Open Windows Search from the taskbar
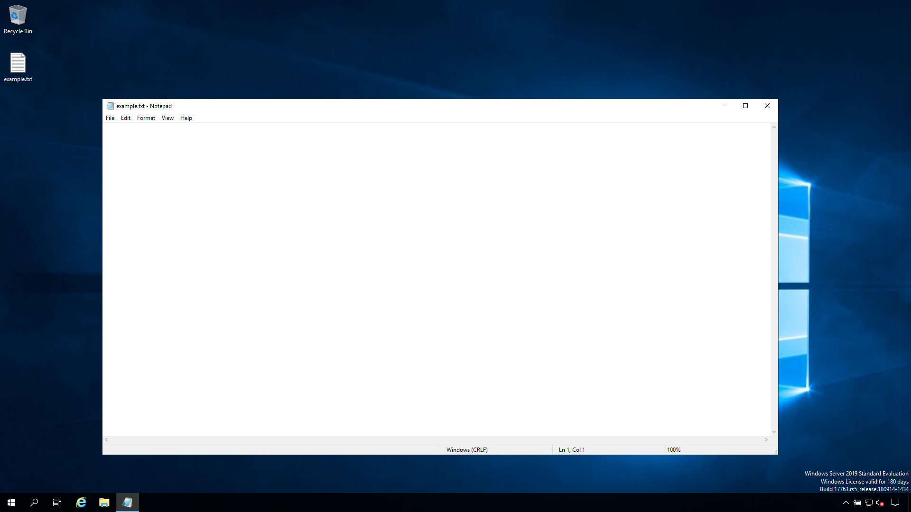Viewport: 911px width, 512px height. point(34,502)
